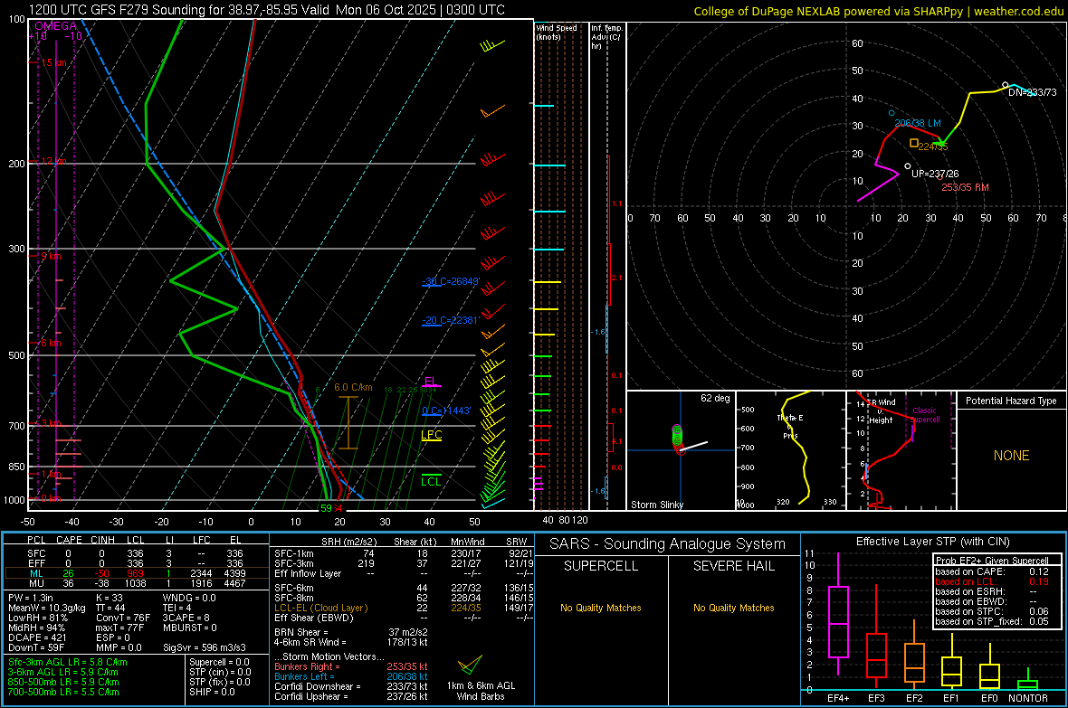Select the yellow EF1 box plot
This screenshot has height=708, width=1068.
pyautogui.click(x=951, y=664)
